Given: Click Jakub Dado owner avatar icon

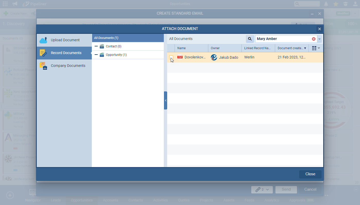Looking at the screenshot, I should pos(214,57).
